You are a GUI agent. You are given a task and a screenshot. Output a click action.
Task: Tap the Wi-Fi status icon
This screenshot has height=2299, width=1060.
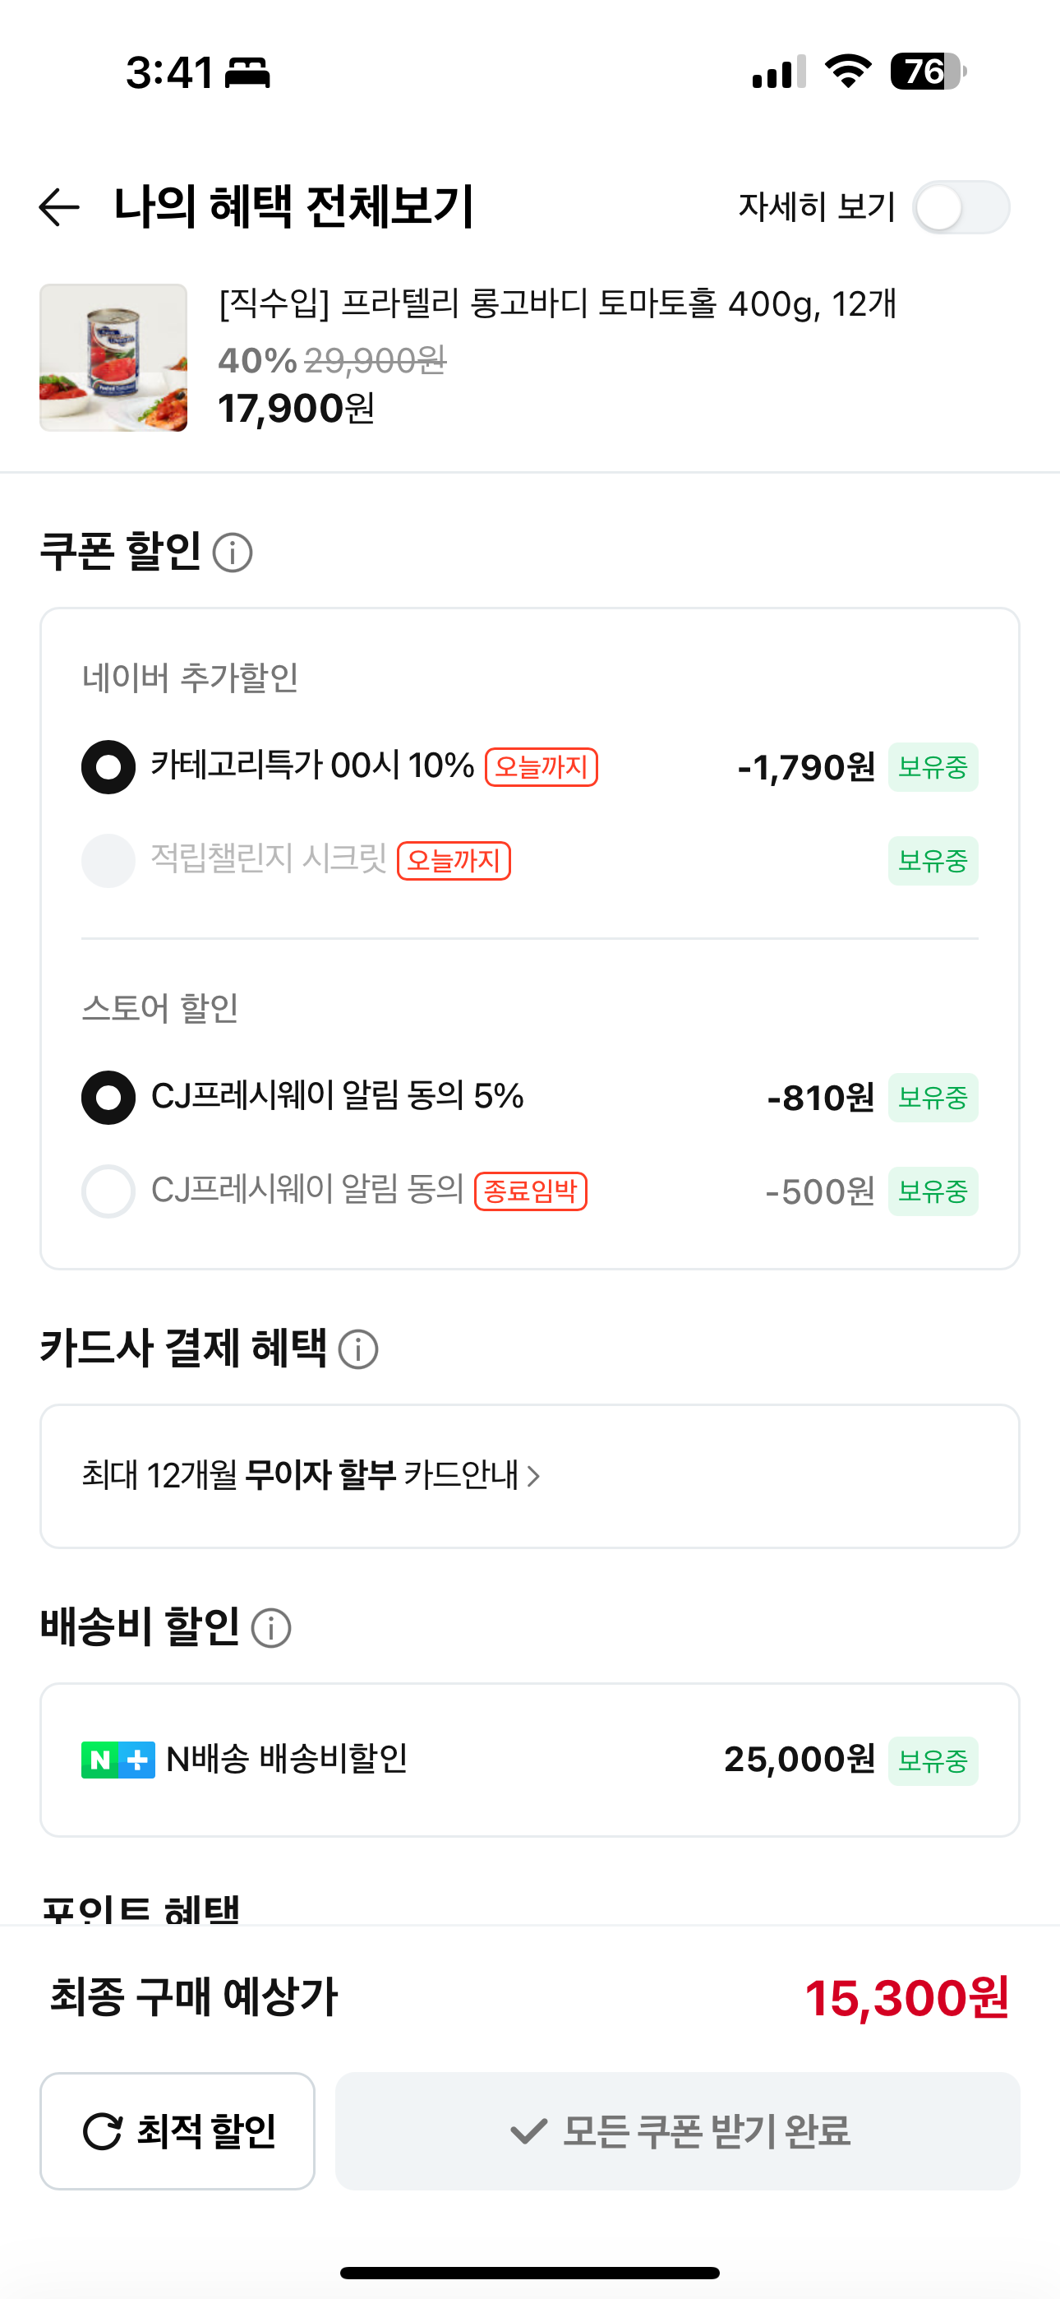(848, 72)
